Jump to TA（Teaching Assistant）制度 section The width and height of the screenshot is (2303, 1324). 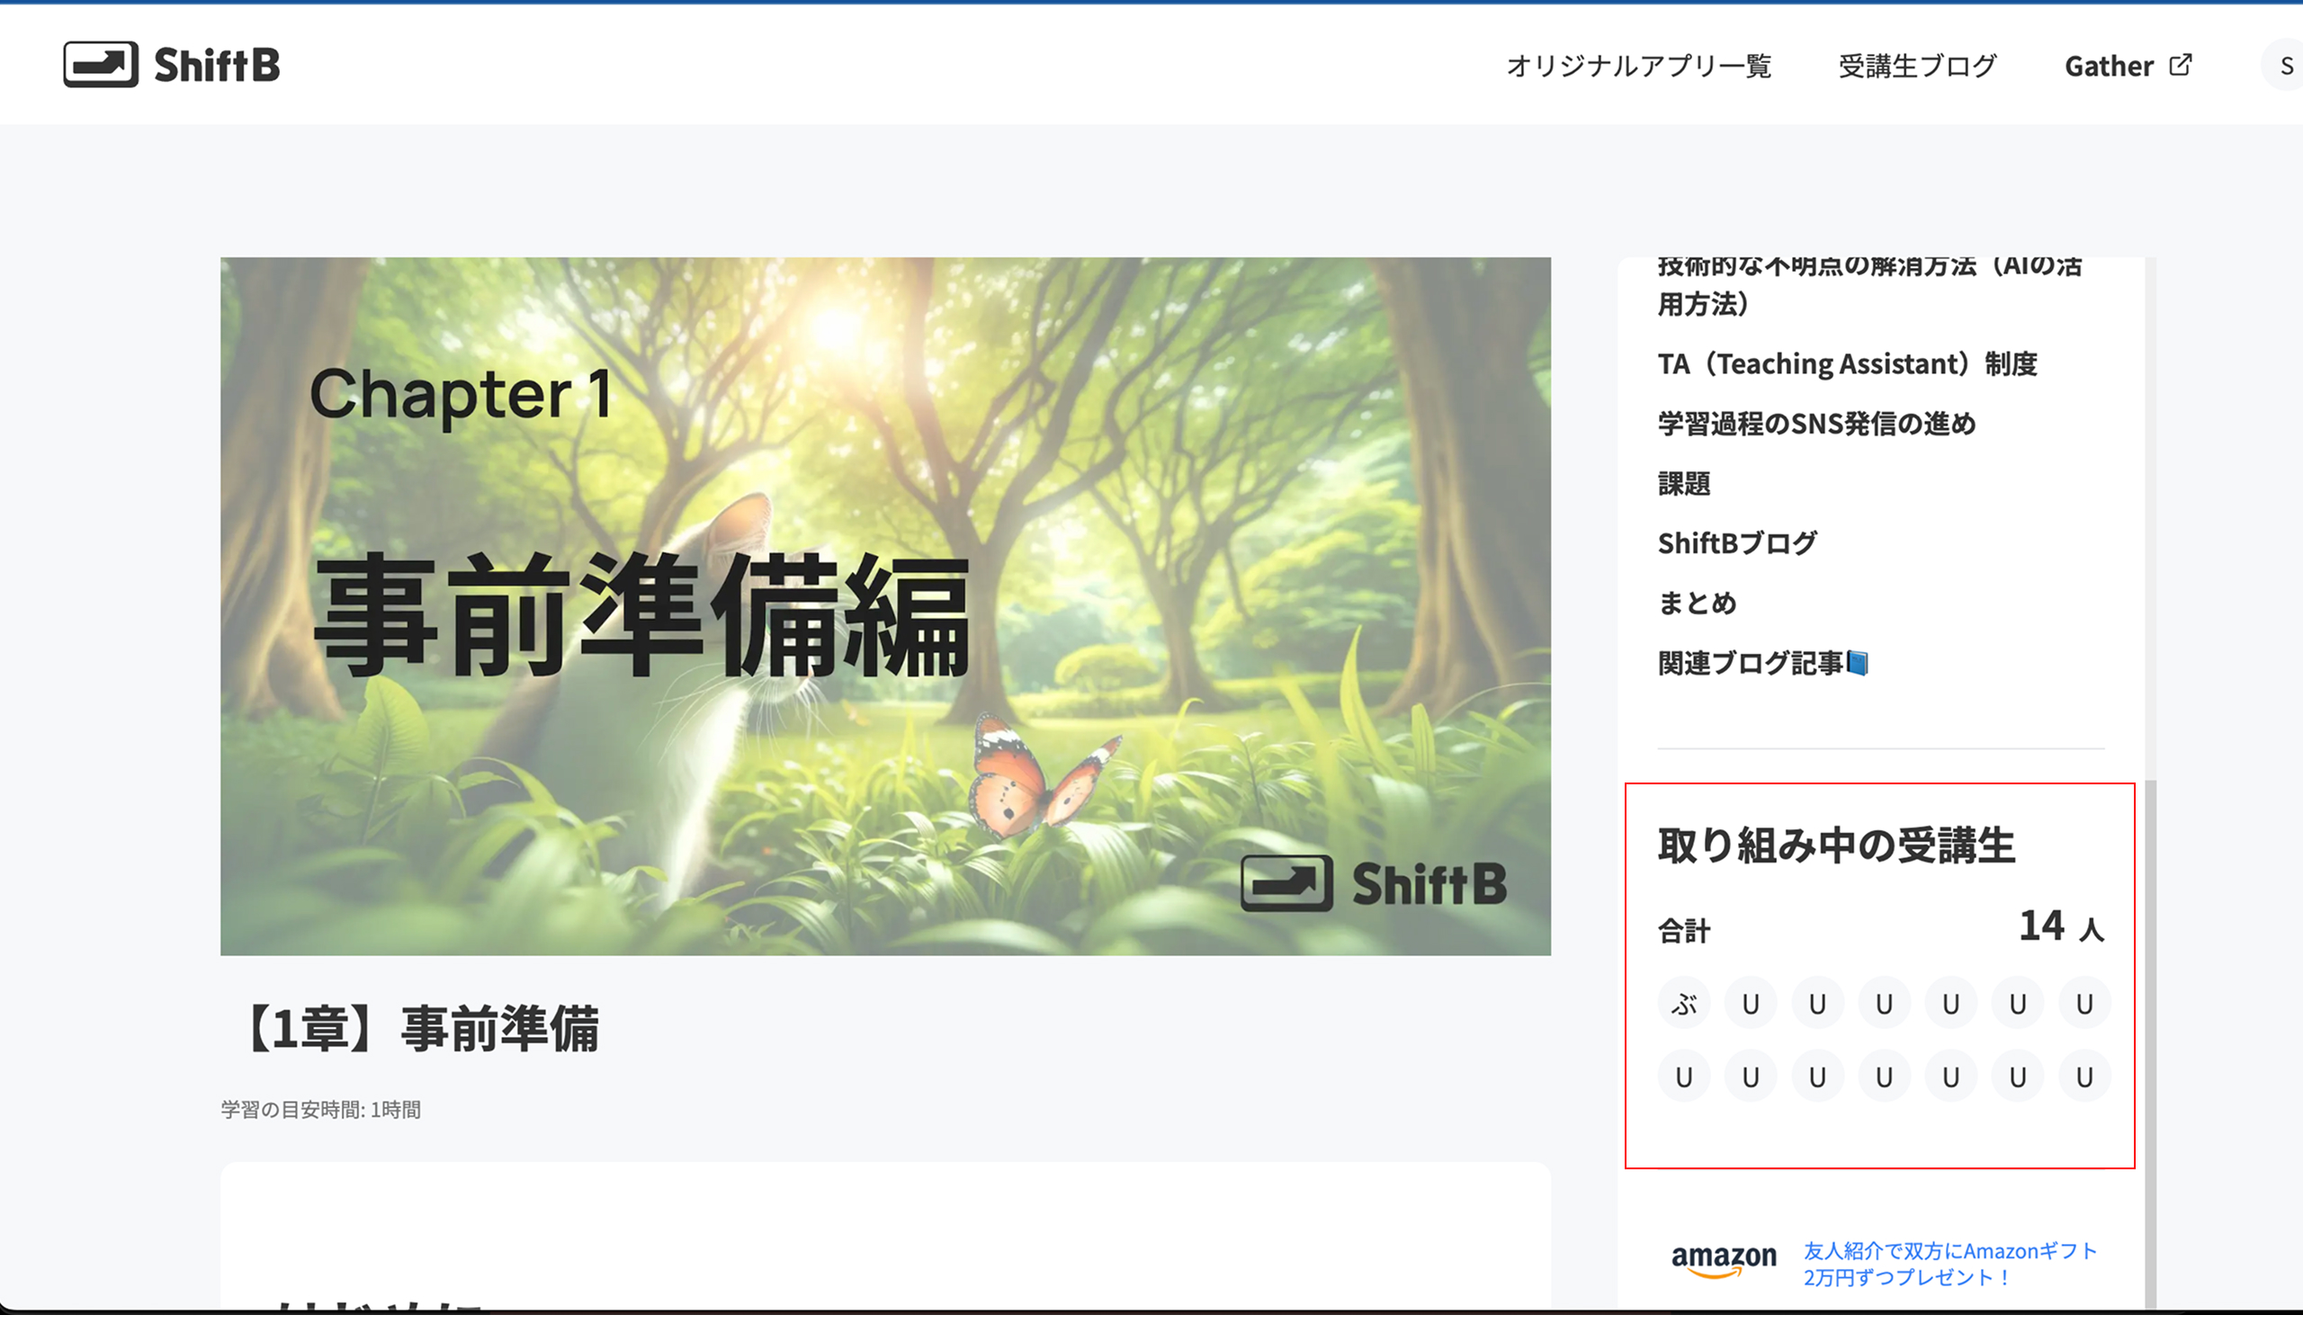tap(1847, 363)
